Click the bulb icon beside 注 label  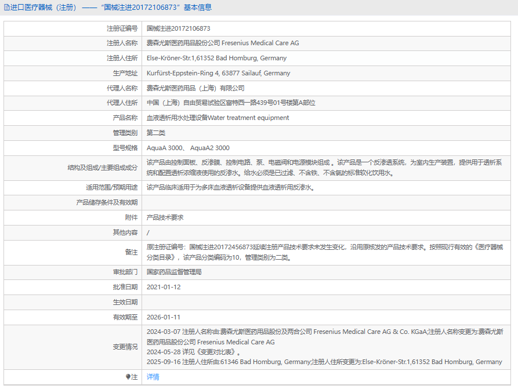coord(128,377)
